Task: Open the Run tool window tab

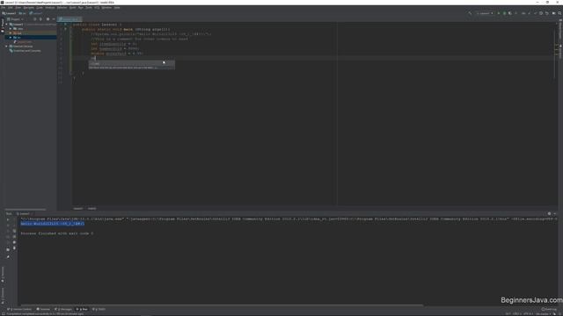Action: point(82,309)
